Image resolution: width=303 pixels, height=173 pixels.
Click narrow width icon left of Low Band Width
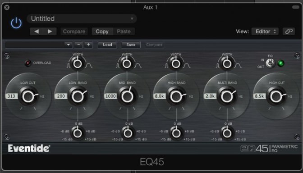(x=69, y=66)
